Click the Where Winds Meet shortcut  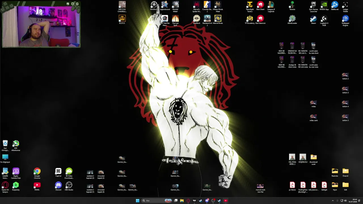(218, 7)
